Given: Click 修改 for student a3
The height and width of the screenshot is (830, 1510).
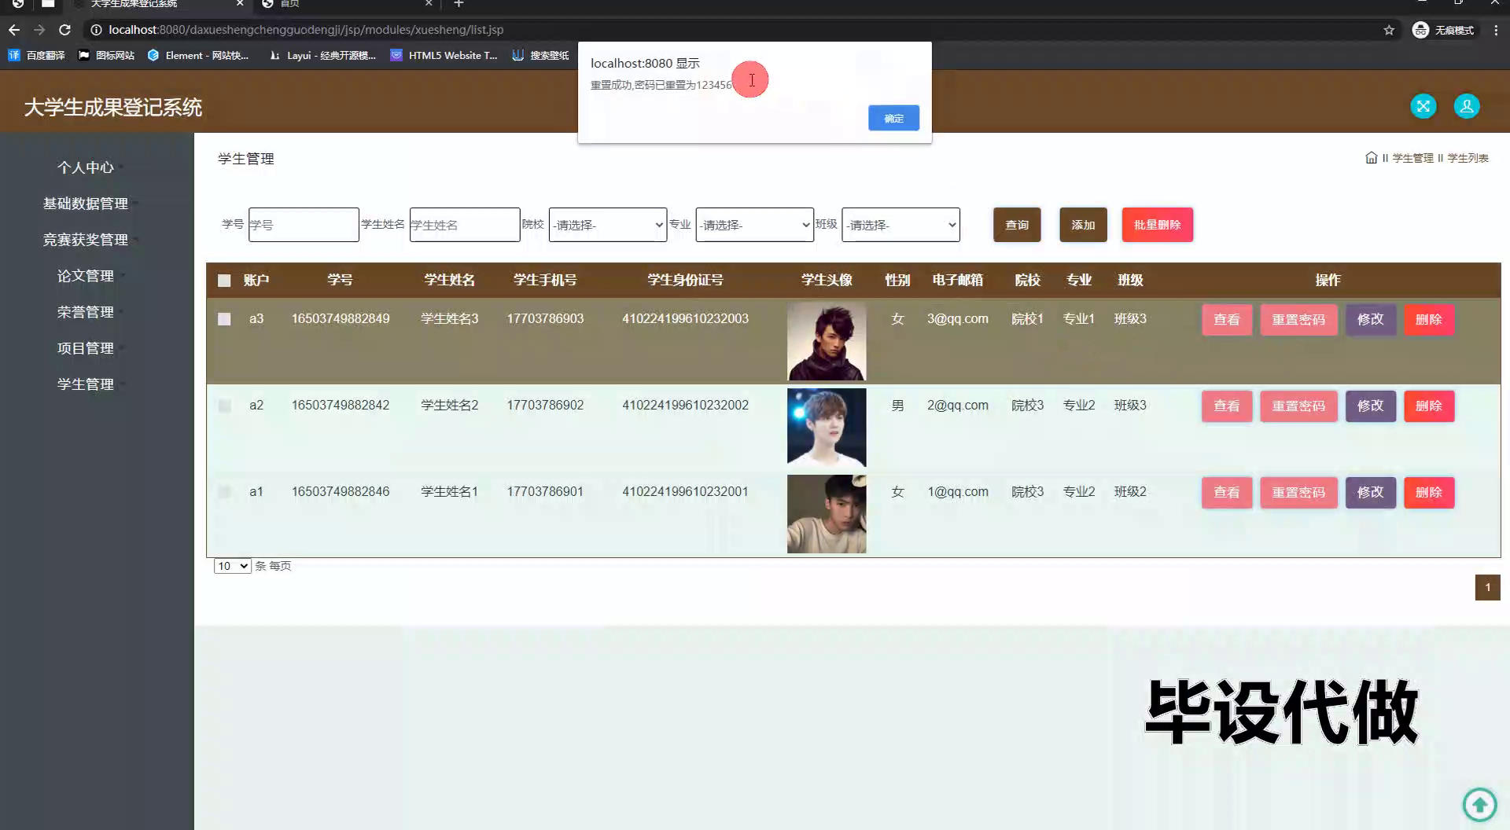Looking at the screenshot, I should pos(1370,320).
